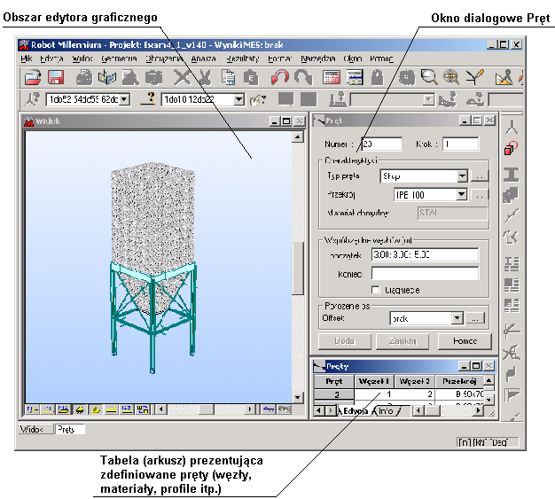Click the Pomoc button in Pręt dialog

click(x=465, y=341)
